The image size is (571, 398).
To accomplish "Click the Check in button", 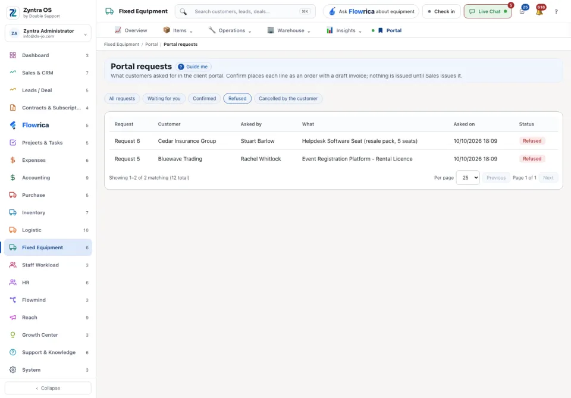I will click(441, 11).
